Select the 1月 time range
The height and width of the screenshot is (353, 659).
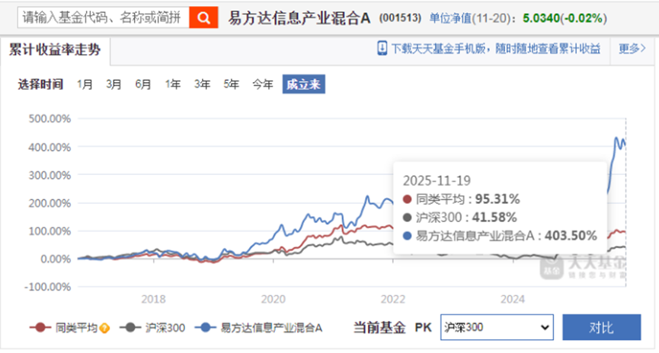(x=85, y=84)
